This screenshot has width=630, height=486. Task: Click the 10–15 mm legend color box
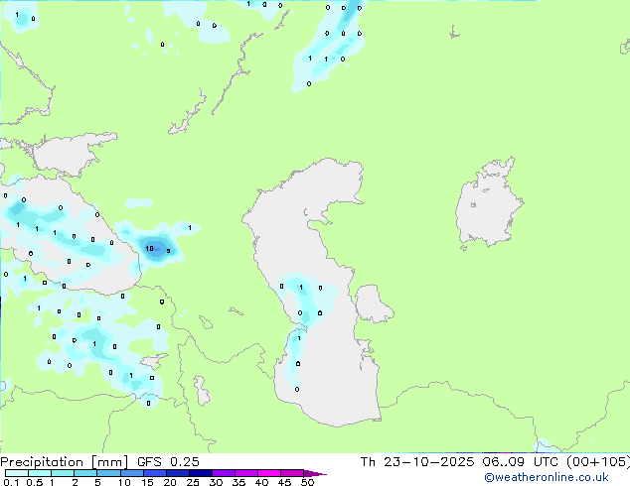(x=132, y=473)
